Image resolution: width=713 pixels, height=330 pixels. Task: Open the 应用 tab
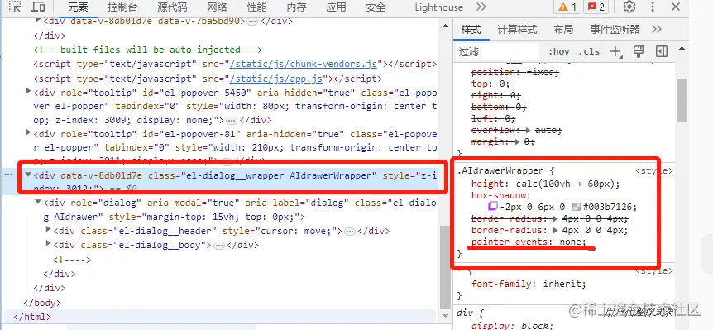(x=336, y=7)
